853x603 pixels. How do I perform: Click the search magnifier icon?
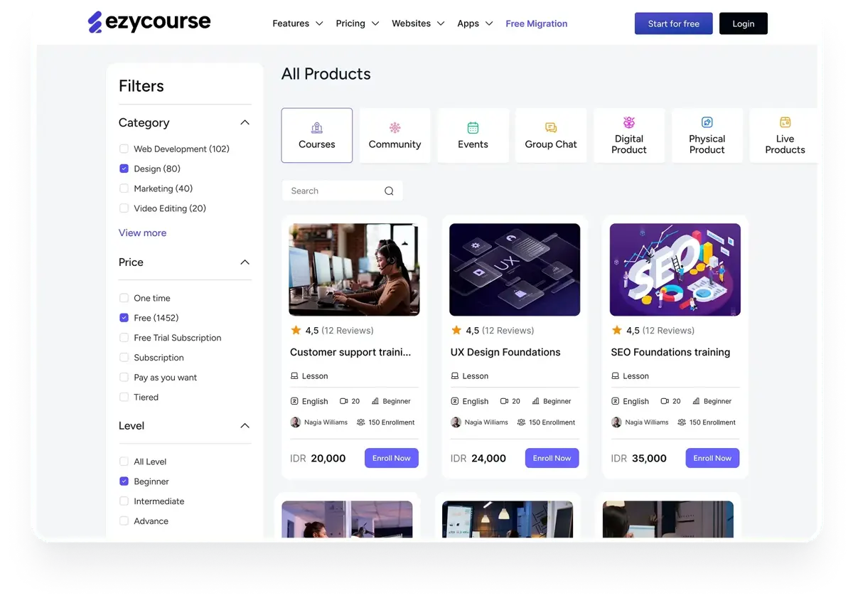click(x=389, y=191)
